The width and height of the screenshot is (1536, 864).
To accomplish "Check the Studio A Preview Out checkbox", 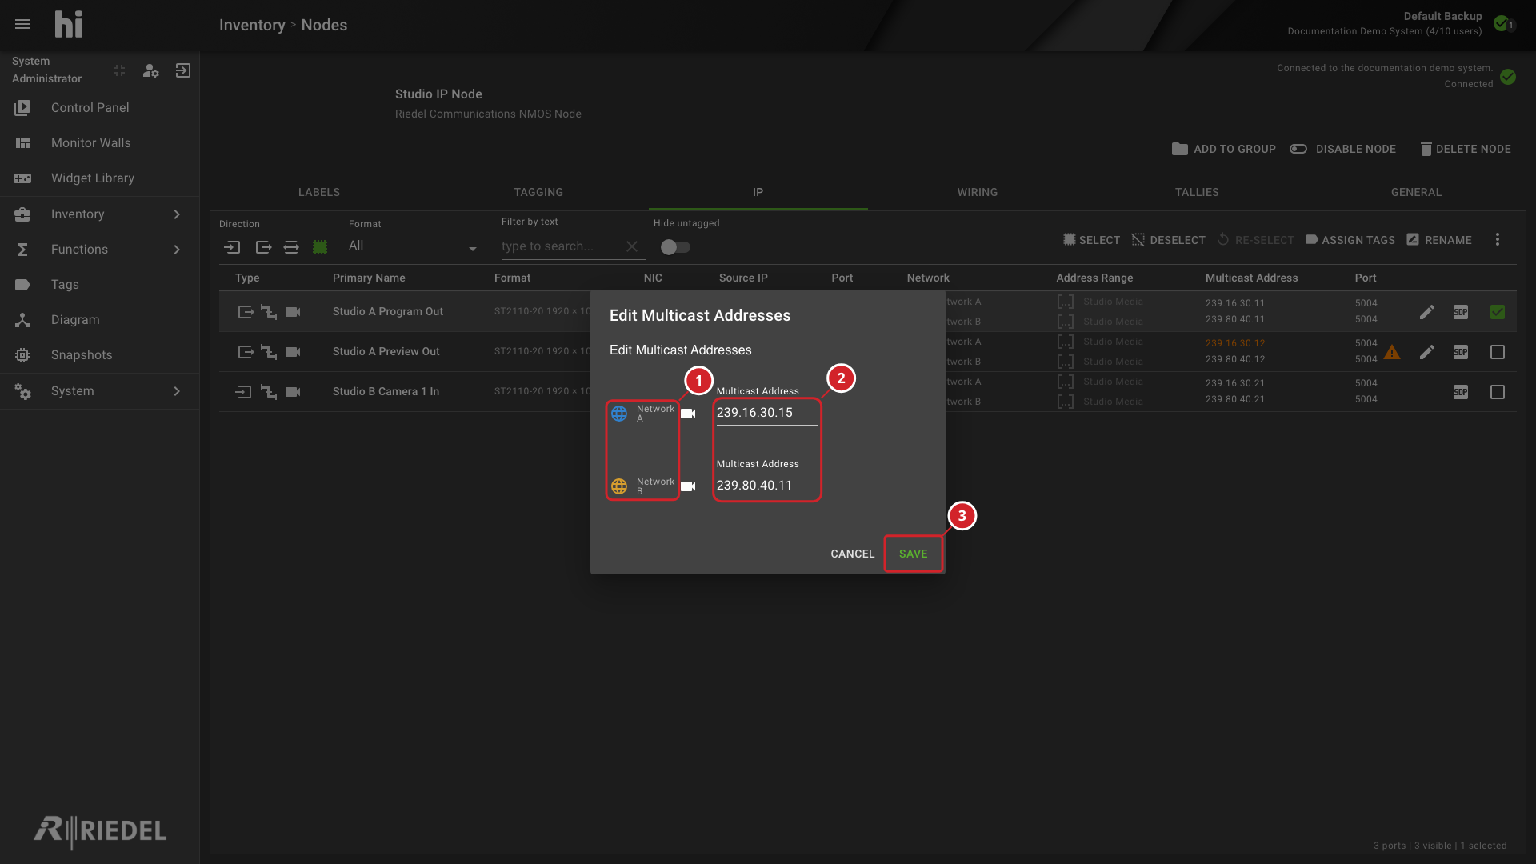I will (1498, 352).
